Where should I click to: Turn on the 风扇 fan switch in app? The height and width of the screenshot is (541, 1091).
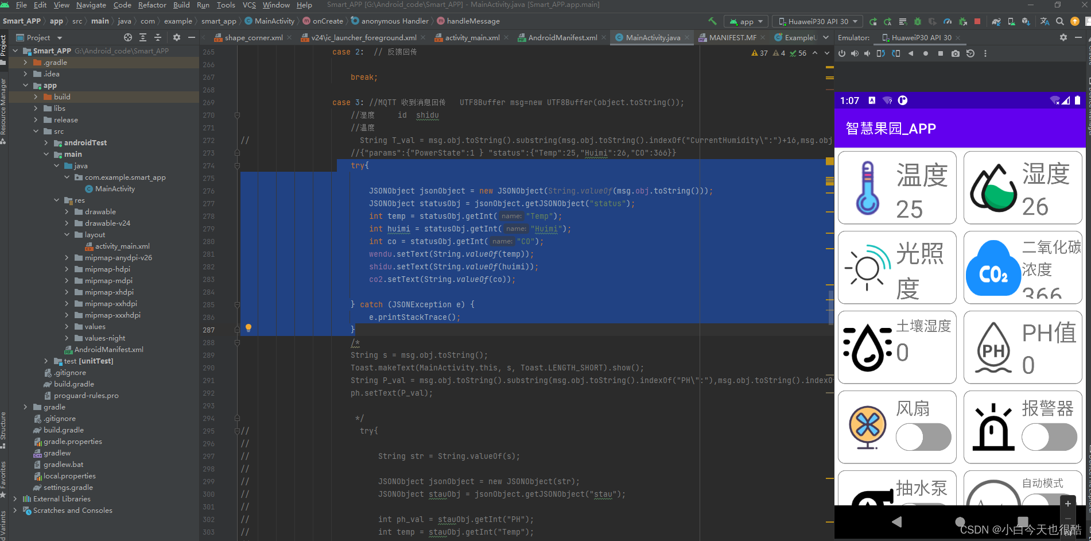tap(923, 437)
